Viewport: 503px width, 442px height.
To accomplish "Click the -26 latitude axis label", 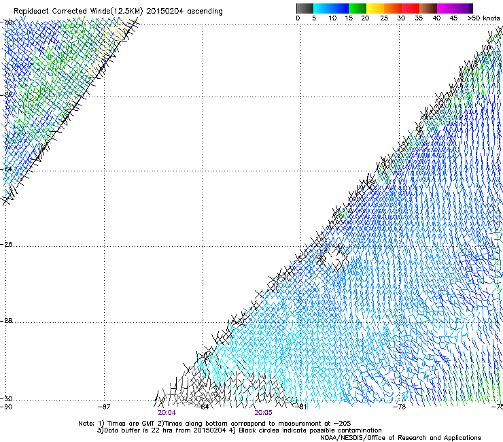I will (x=6, y=245).
